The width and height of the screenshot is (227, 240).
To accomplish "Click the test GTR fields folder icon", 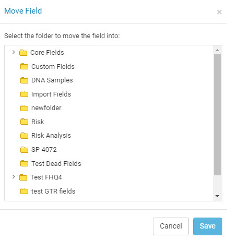I will (x=24, y=191).
